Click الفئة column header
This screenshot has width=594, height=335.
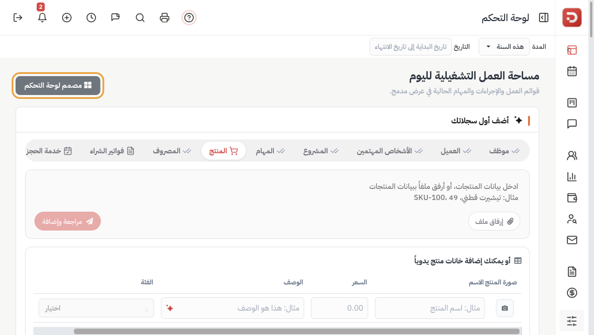(x=147, y=282)
